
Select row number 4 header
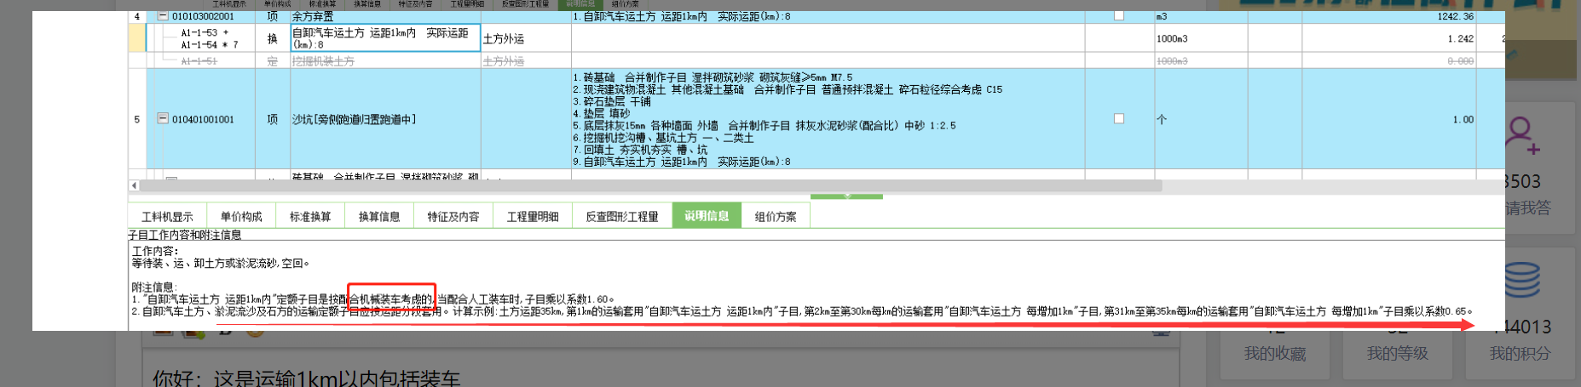coord(136,16)
